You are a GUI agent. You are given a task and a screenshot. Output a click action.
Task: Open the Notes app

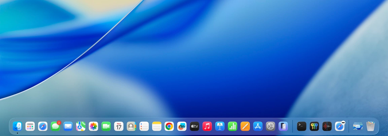(x=156, y=127)
